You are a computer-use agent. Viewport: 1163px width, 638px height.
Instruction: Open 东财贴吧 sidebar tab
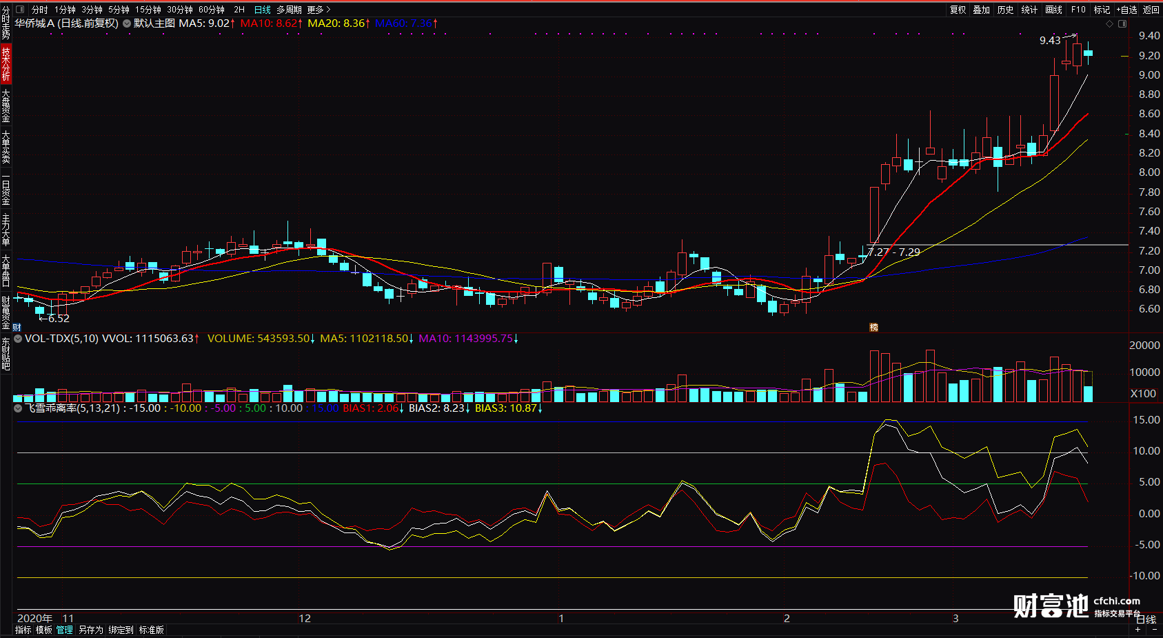click(x=6, y=354)
